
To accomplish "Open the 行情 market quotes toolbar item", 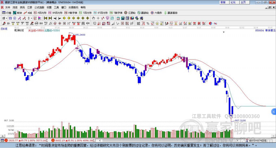I will (6, 13).
